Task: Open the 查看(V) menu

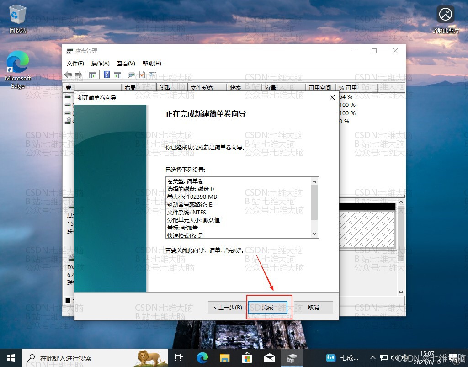Action: (x=126, y=63)
